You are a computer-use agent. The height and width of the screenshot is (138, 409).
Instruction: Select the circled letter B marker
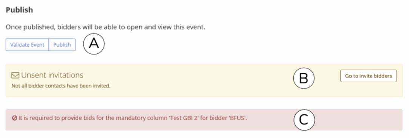(x=304, y=78)
